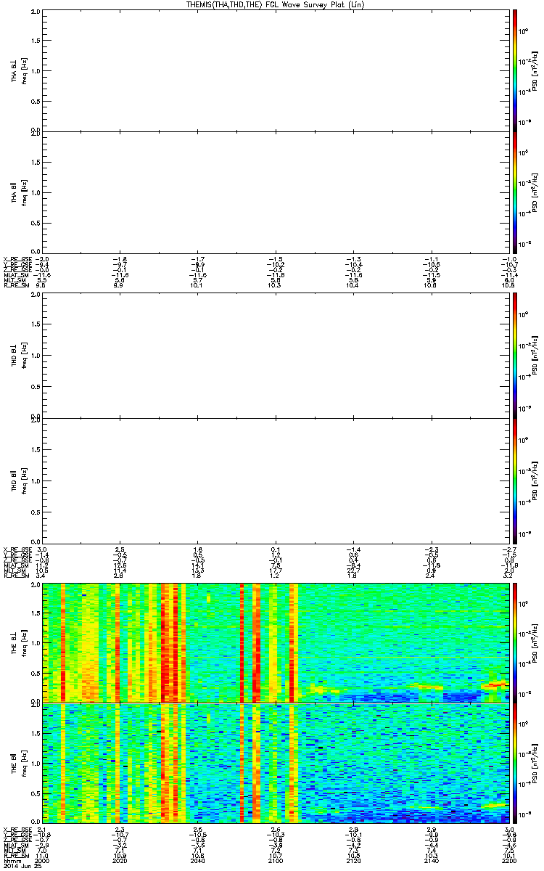This screenshot has width=544, height=871.
Task: Click the PSD units label of THA B-perp
Action: pos(535,70)
